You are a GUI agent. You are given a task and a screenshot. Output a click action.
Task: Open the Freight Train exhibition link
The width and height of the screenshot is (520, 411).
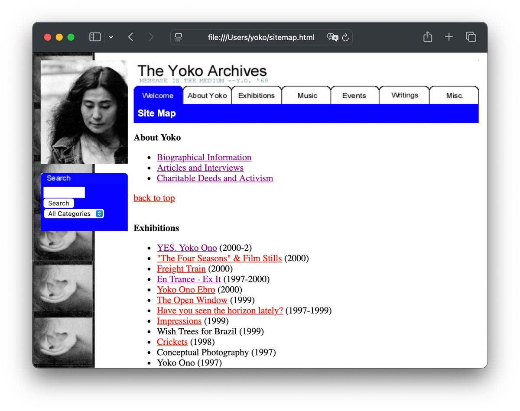click(x=181, y=269)
